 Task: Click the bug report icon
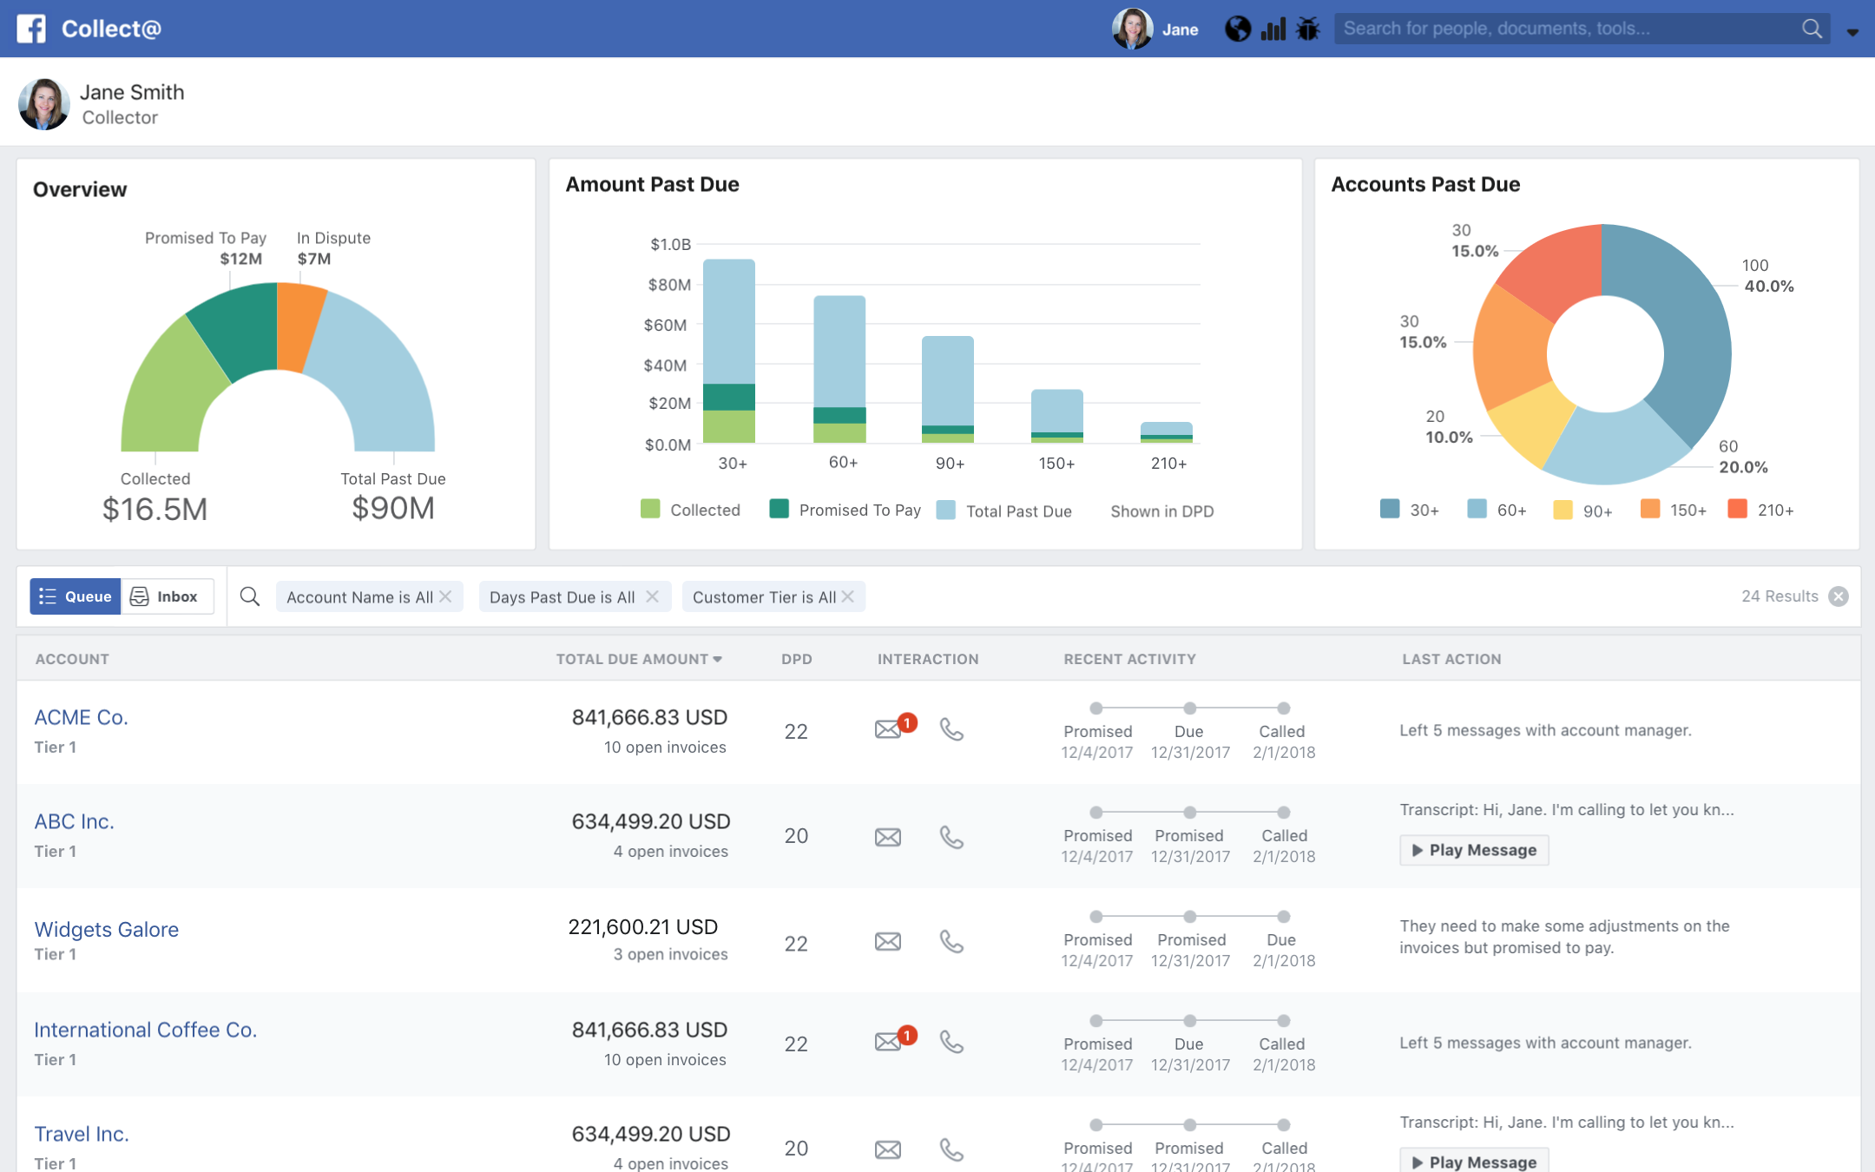[x=1307, y=30]
